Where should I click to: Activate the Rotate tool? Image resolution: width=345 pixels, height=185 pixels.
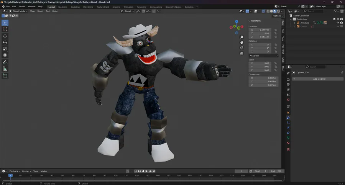pyautogui.click(x=5, y=43)
